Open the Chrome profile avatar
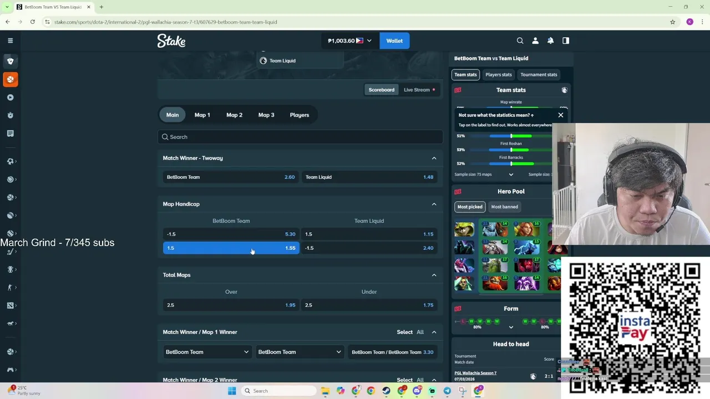Image resolution: width=710 pixels, height=399 pixels. coord(689,22)
